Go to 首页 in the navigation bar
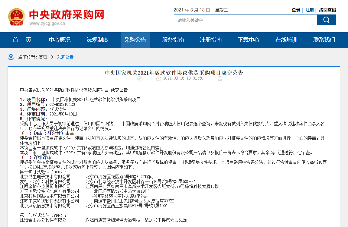Screen dimensions: 348x227 pos(22,40)
